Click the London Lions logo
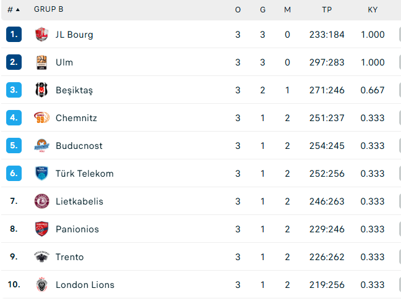This screenshot has width=401, height=304. tap(41, 285)
